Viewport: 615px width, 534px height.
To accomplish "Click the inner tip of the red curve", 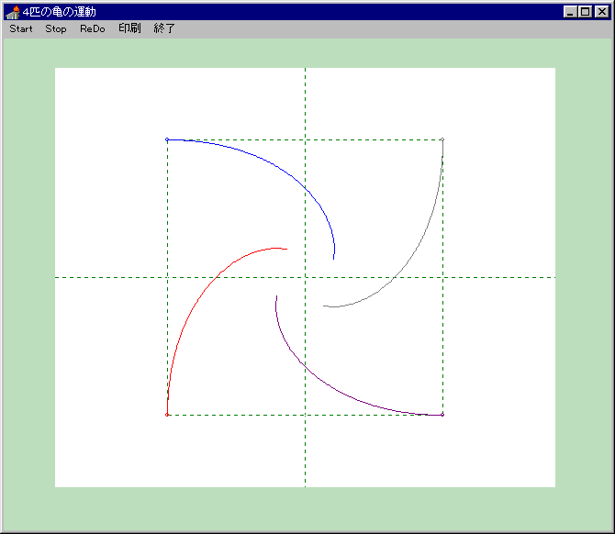I will (x=286, y=249).
